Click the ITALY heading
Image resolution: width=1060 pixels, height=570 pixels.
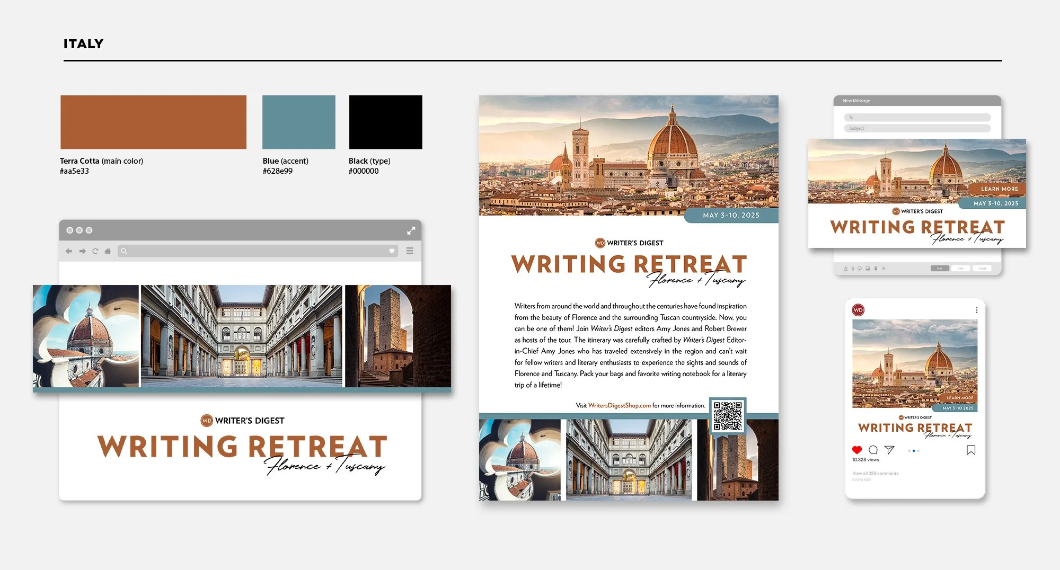83,44
